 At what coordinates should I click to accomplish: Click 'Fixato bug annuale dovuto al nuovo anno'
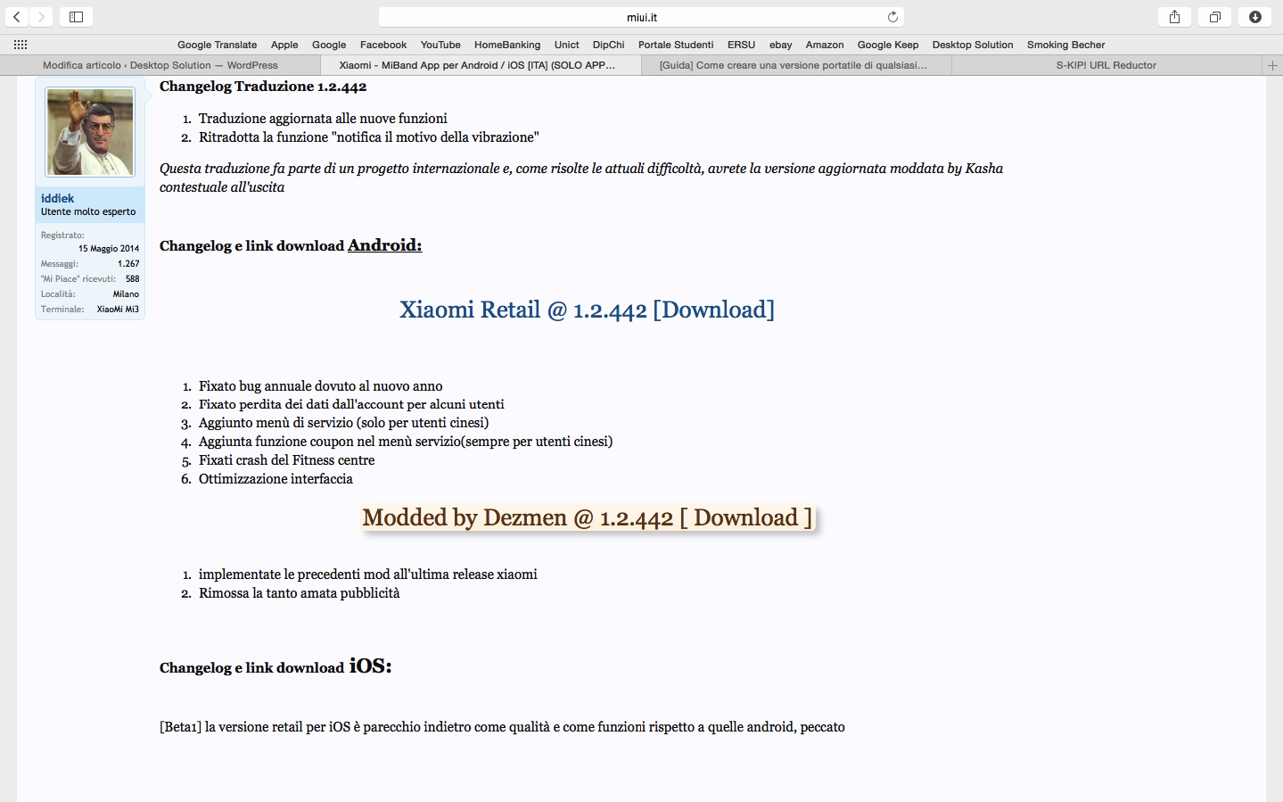point(321,386)
